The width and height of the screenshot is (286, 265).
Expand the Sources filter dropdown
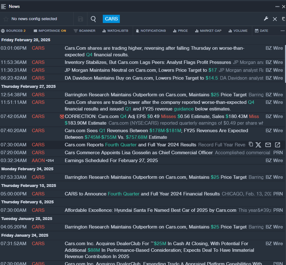pos(13,31)
